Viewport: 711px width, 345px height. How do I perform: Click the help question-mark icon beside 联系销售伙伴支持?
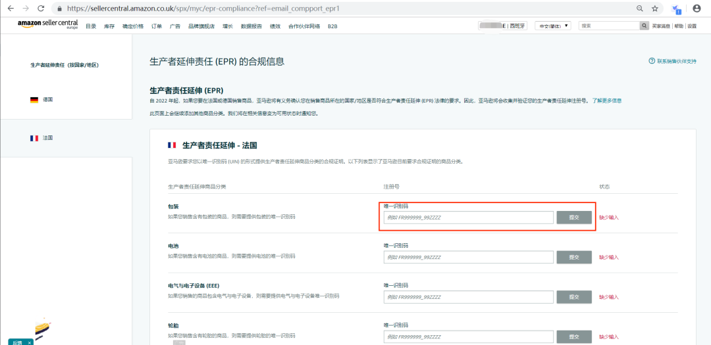652,60
